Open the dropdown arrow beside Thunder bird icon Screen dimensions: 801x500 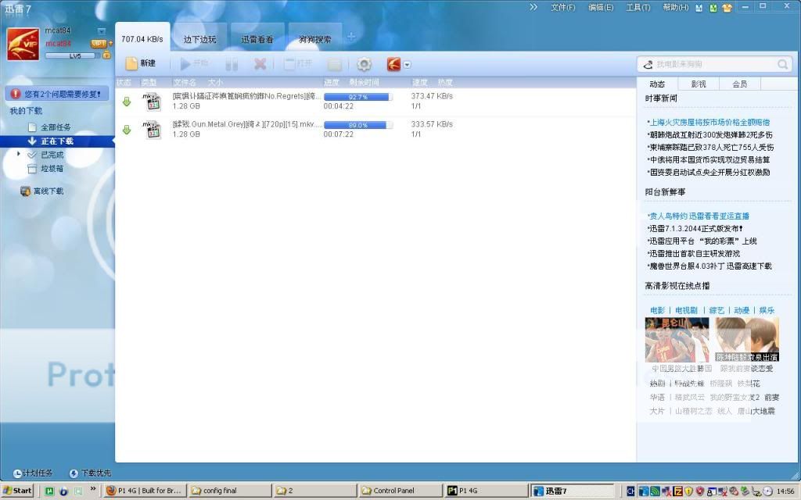(x=408, y=65)
